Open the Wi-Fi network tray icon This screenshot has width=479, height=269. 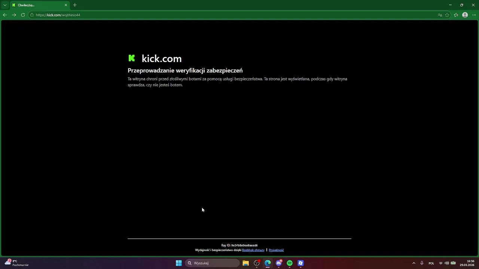click(x=441, y=263)
